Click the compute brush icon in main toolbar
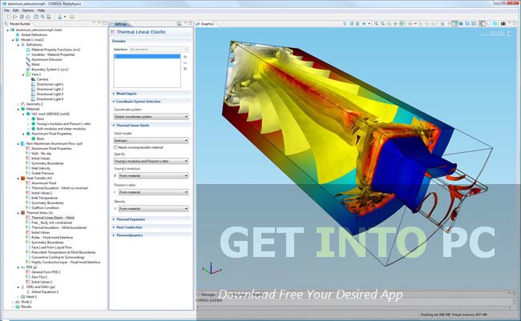 (x=60, y=17)
